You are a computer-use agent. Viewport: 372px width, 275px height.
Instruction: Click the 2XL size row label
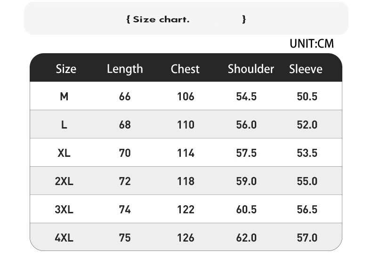point(64,181)
